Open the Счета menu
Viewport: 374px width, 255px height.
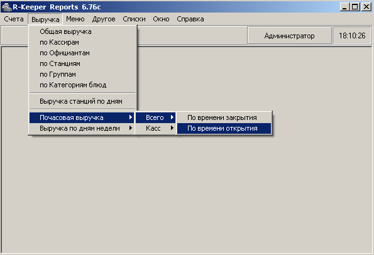point(14,19)
